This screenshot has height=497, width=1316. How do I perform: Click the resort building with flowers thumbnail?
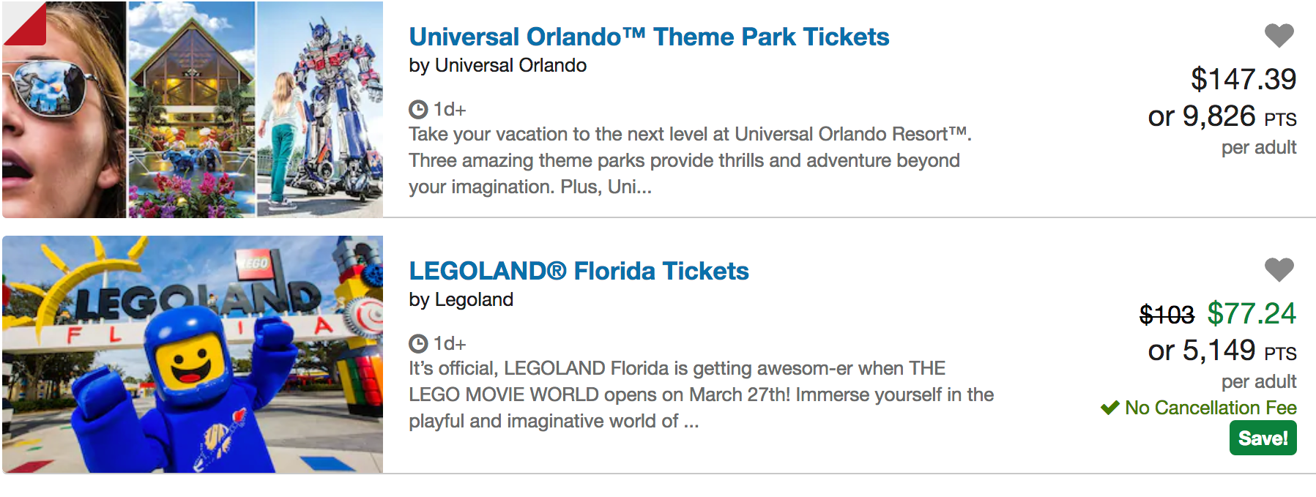click(192, 110)
